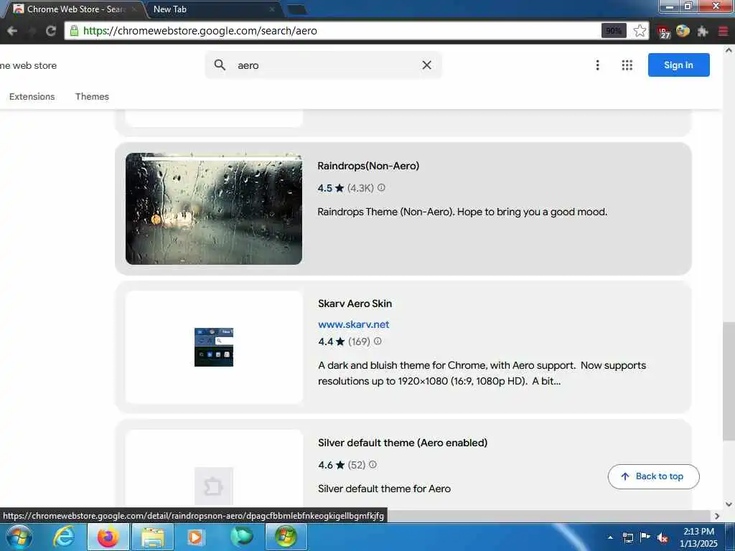Open the Google apps grid icon
The image size is (735, 551).
click(x=627, y=65)
